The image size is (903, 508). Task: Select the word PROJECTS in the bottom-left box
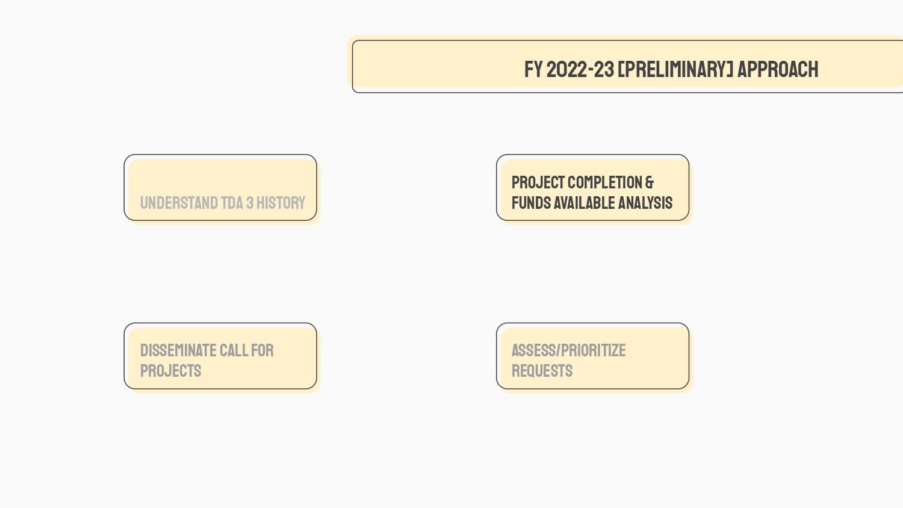click(x=170, y=371)
